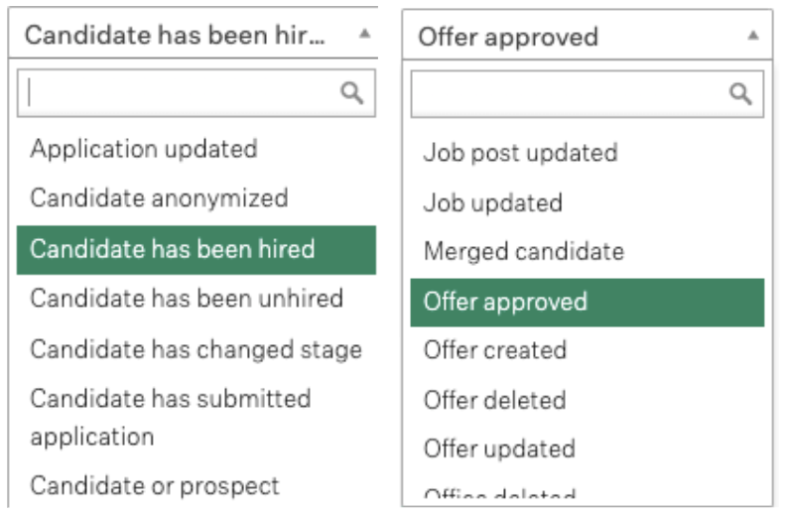Click the right search magnifier icon
This screenshot has height=514, width=787.
[740, 94]
